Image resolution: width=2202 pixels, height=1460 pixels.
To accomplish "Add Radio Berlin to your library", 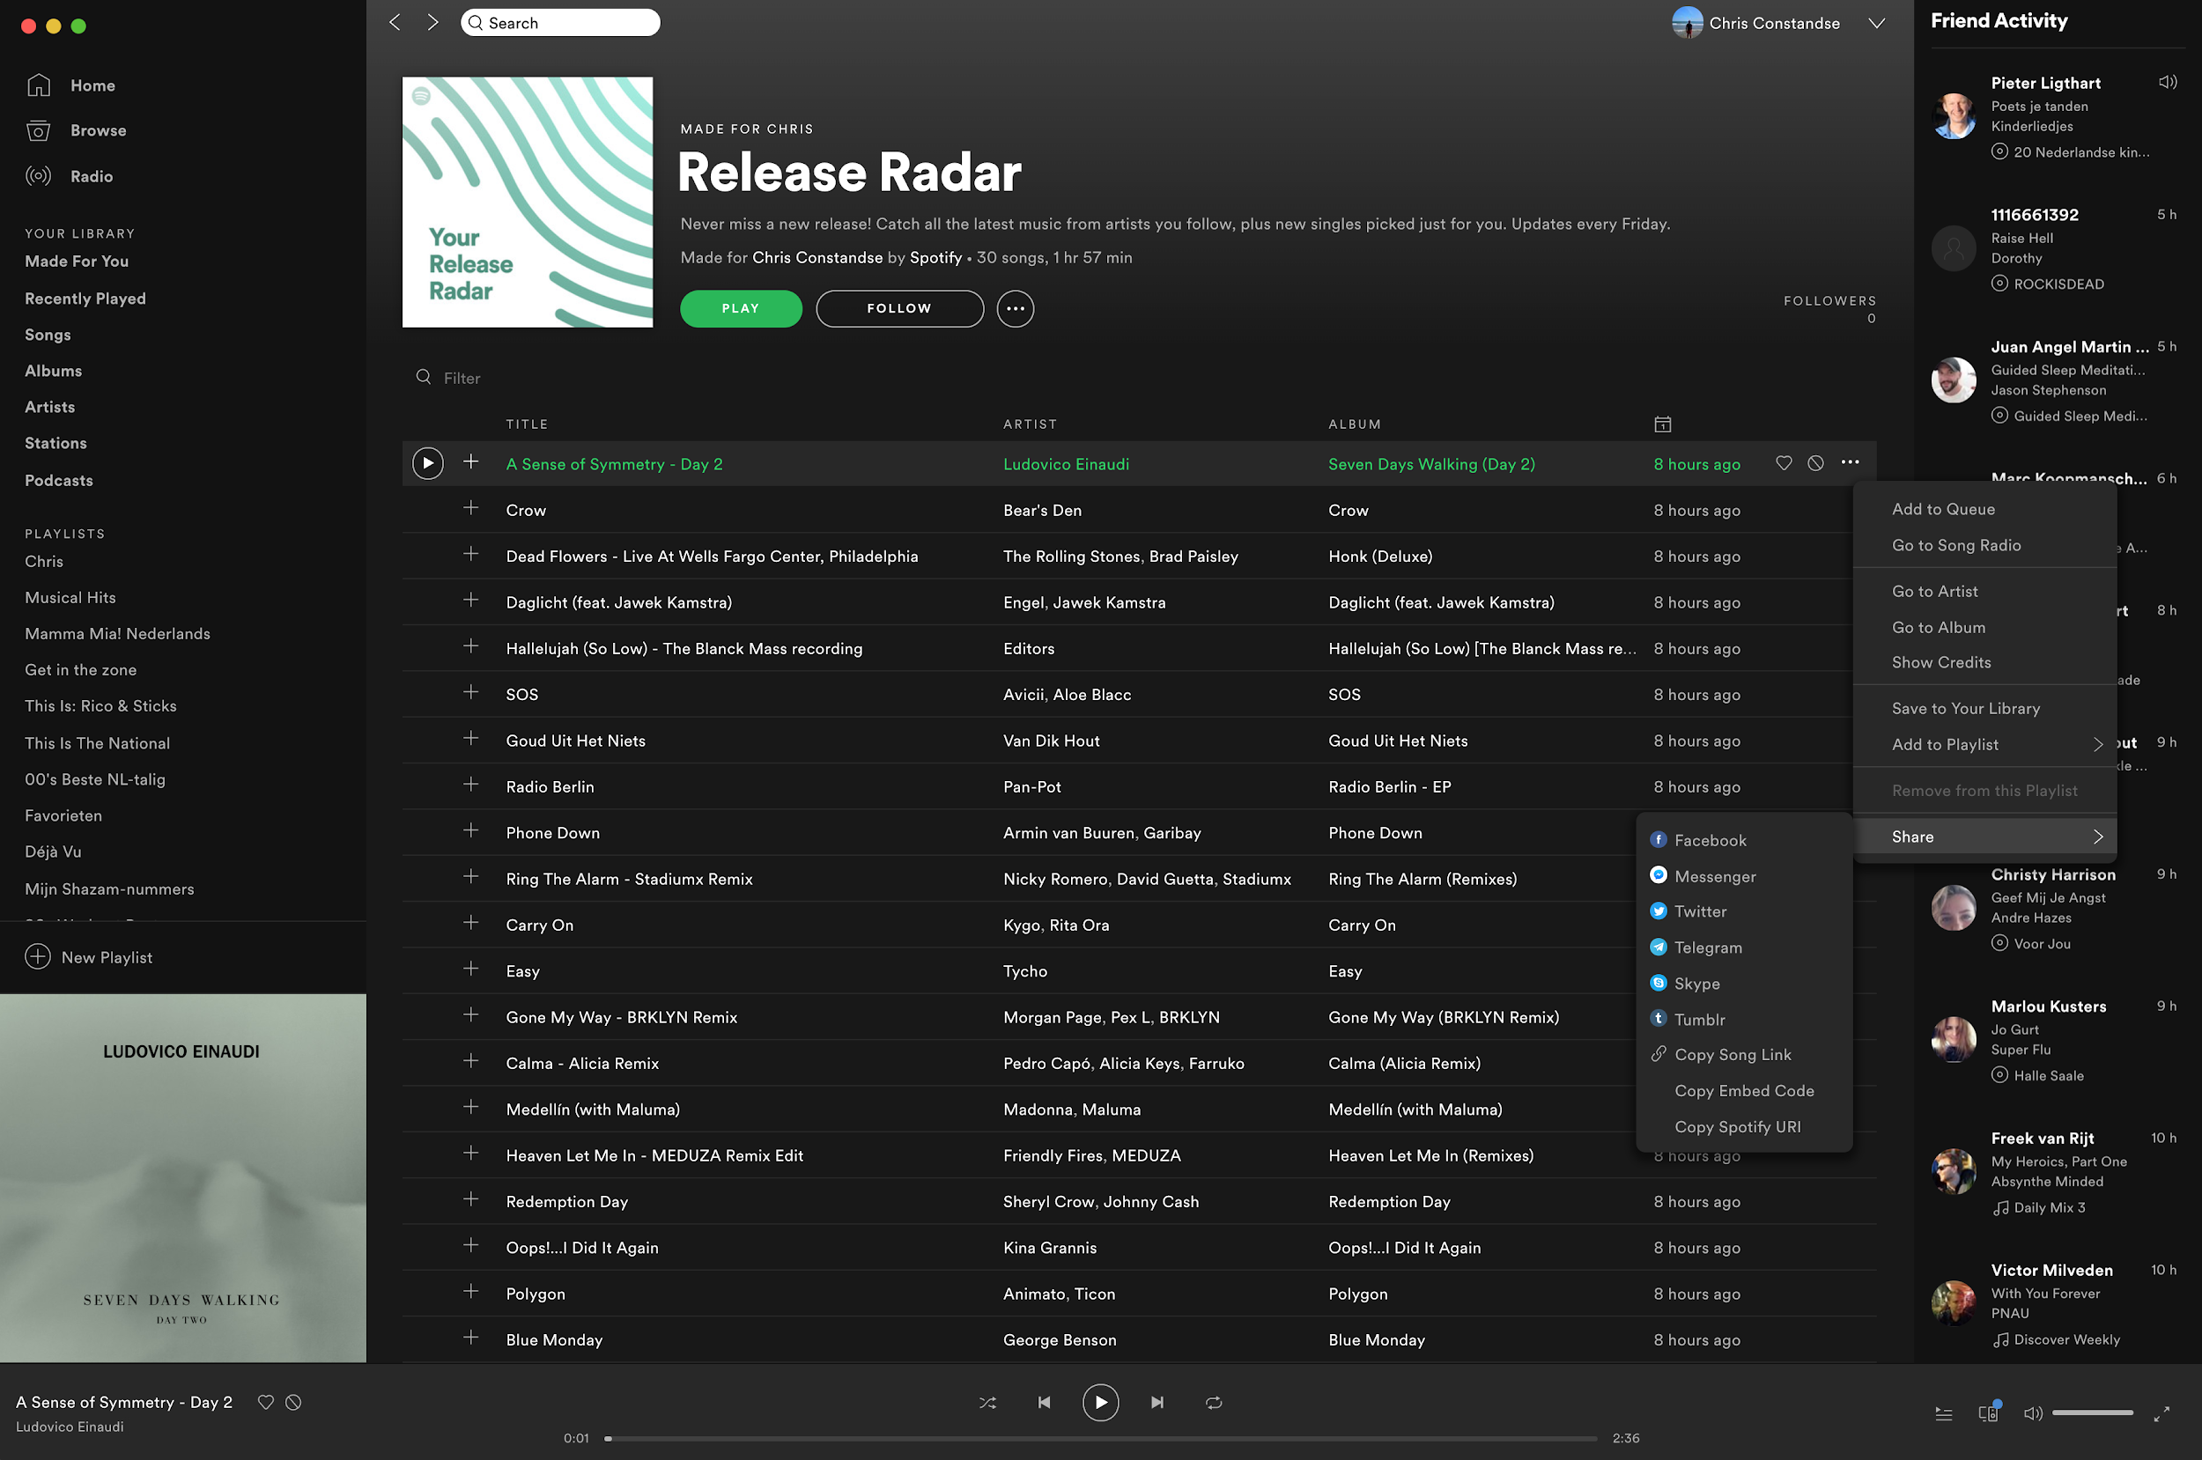I will (x=471, y=785).
